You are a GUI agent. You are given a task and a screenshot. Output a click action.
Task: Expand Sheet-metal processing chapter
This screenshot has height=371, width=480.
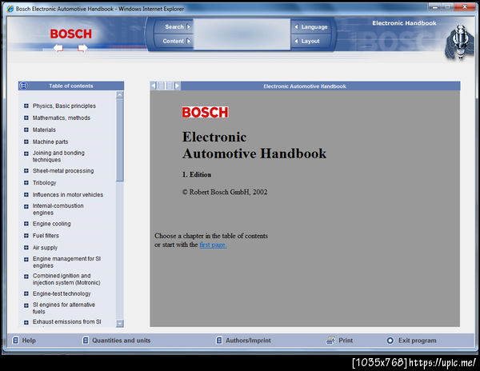26,170
